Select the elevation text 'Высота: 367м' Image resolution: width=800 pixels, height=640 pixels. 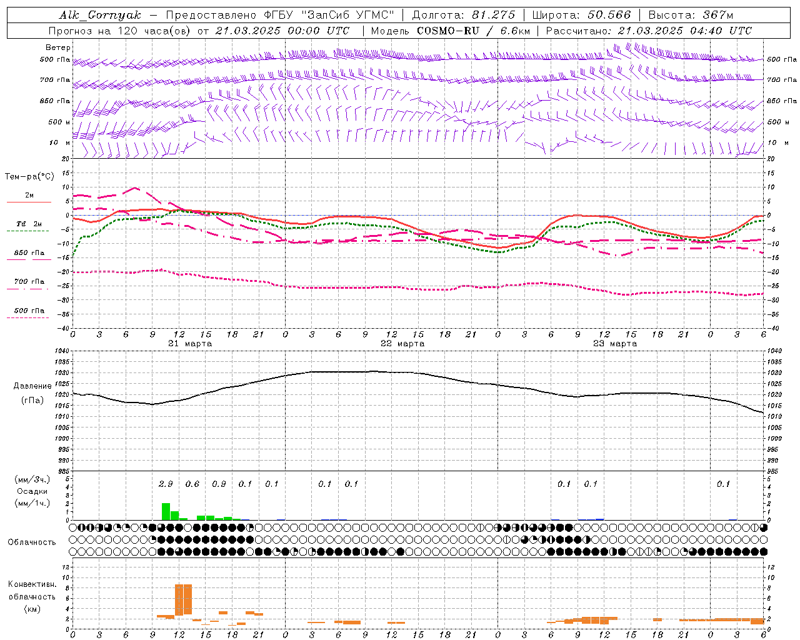click(691, 15)
